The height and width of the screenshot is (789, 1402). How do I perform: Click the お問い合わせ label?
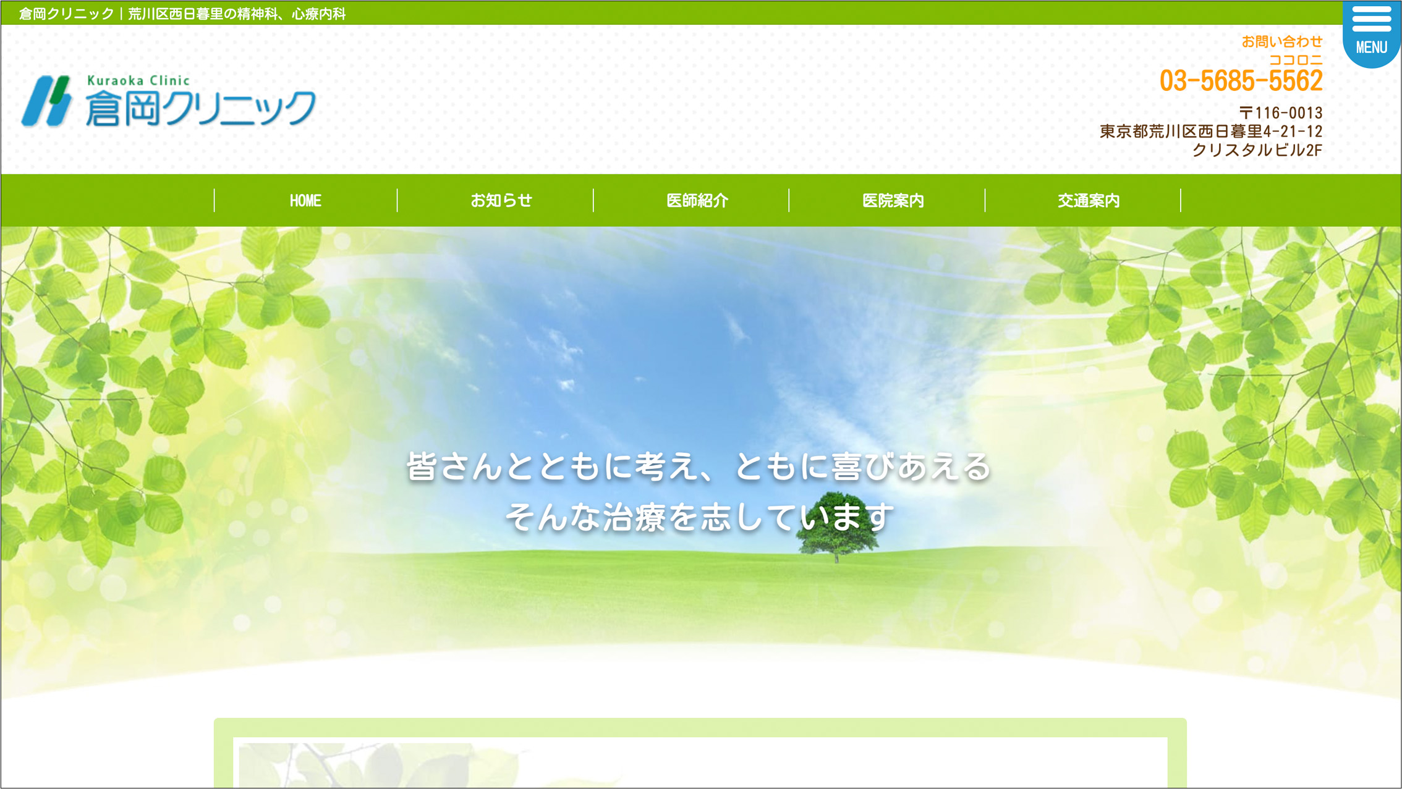point(1282,41)
